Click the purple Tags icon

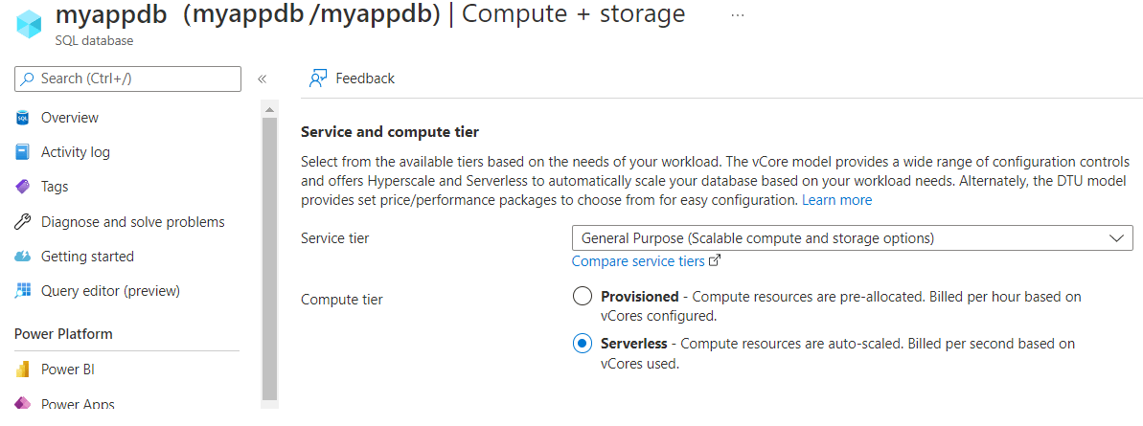23,187
